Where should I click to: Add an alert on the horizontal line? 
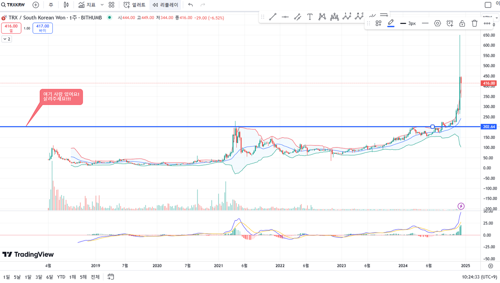point(450,23)
